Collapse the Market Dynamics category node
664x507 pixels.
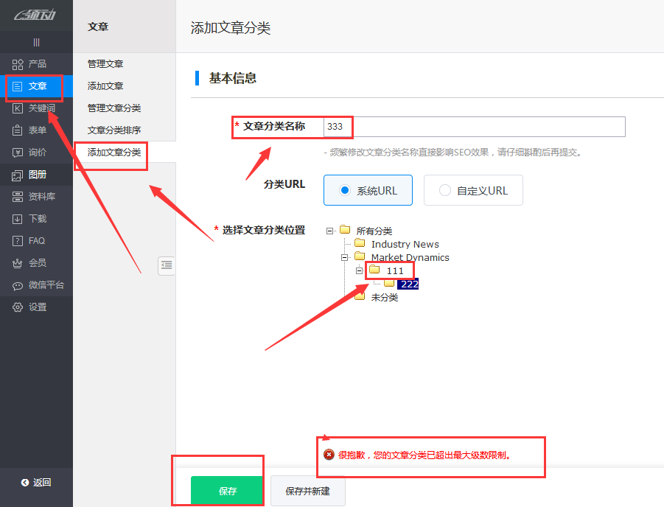(343, 257)
